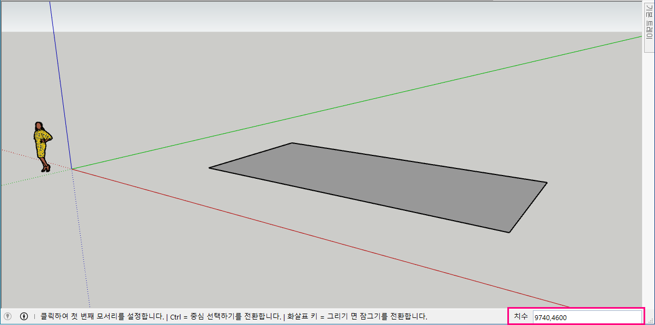Screen dimensions: 655x325
Task: Click the status text '화살표 키 = 그리기 면 잠그기를 전환합니다'
Action: pyautogui.click(x=357, y=316)
